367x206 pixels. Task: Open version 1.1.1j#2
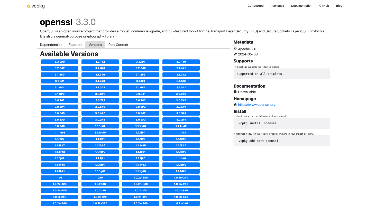pos(60,158)
